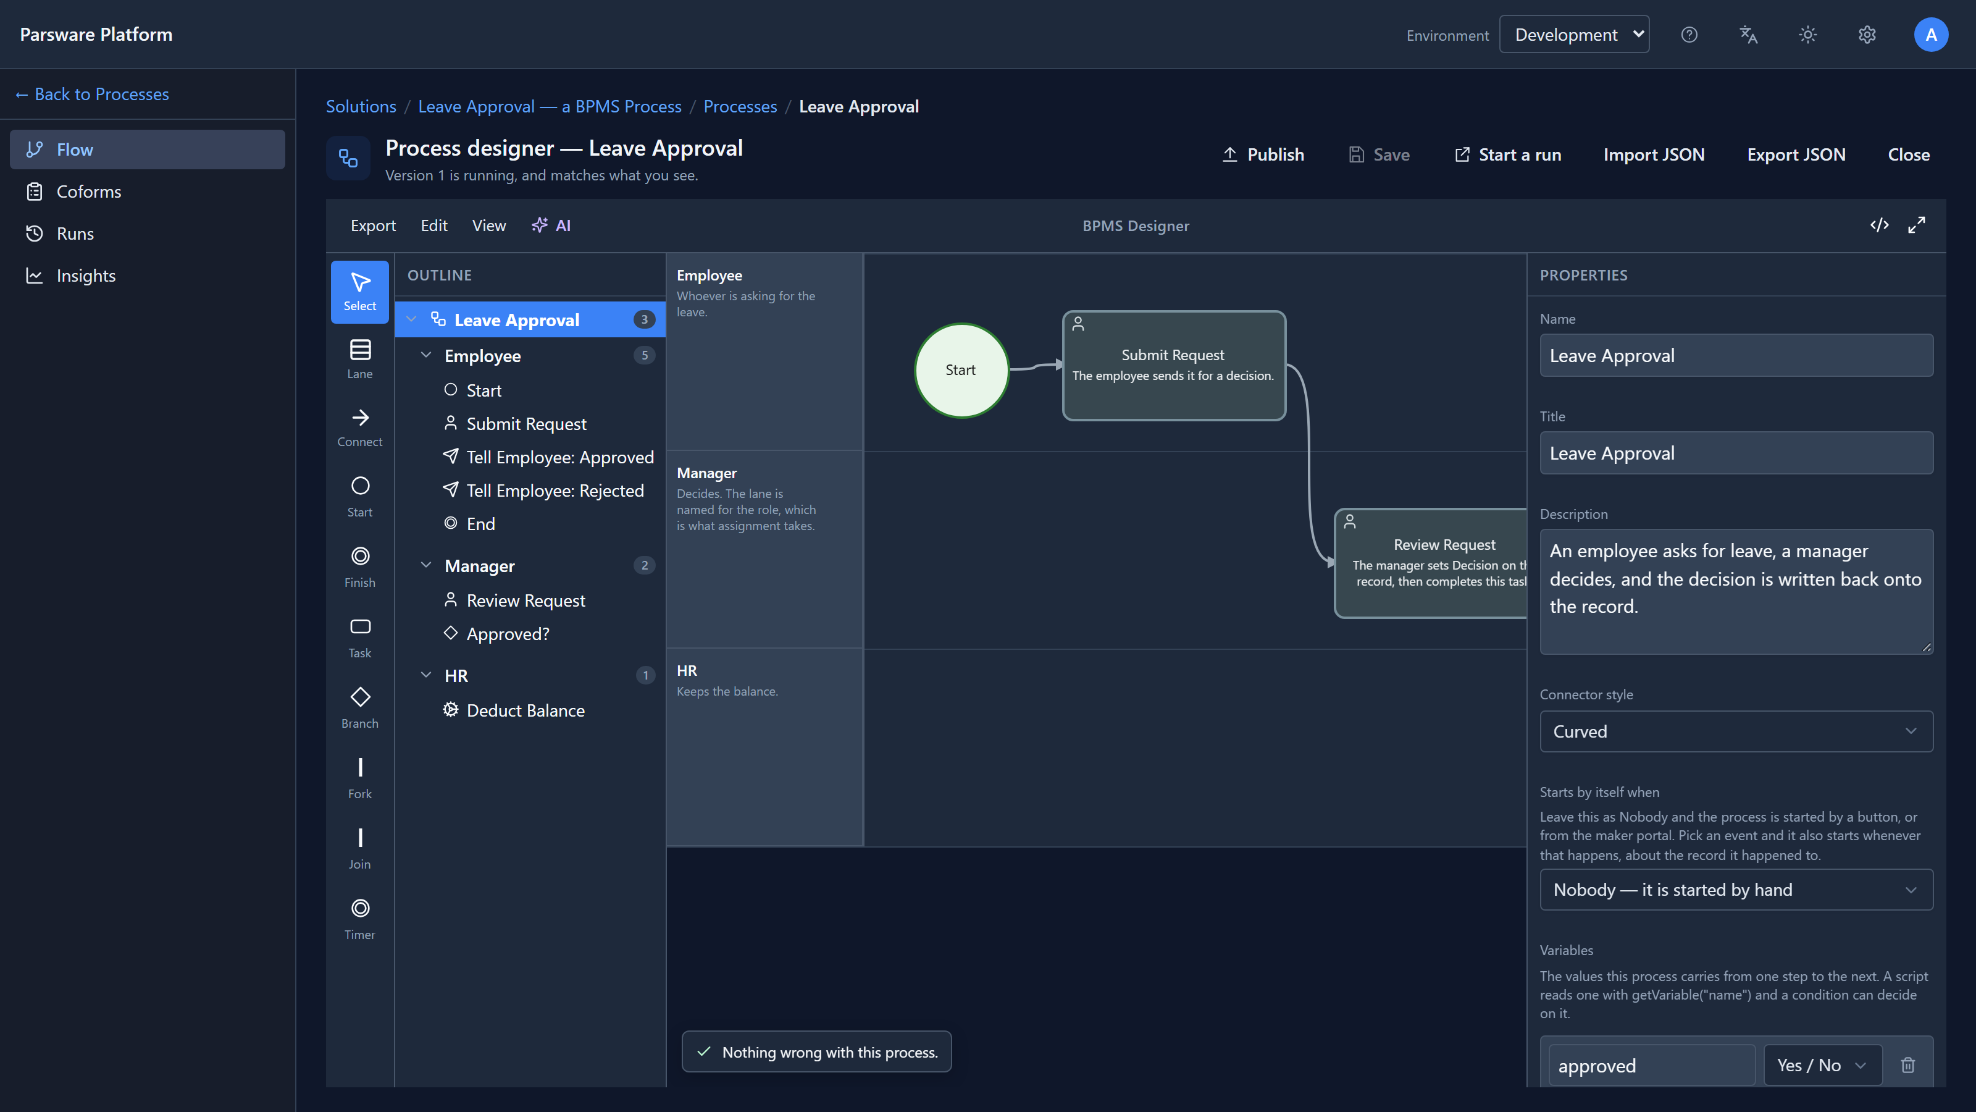Expand designer to fullscreen
The width and height of the screenshot is (1976, 1112).
pos(1916,225)
